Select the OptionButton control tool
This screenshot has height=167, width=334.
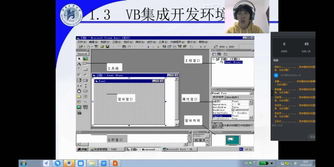click(85, 75)
